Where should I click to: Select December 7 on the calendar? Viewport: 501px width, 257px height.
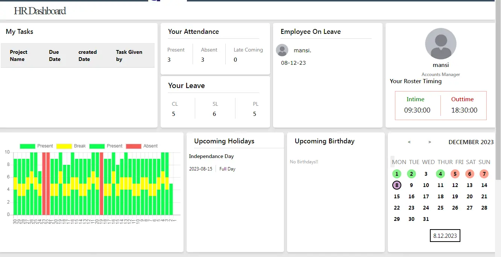pyautogui.click(x=484, y=174)
